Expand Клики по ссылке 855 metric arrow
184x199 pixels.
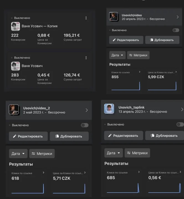[x=140, y=72]
